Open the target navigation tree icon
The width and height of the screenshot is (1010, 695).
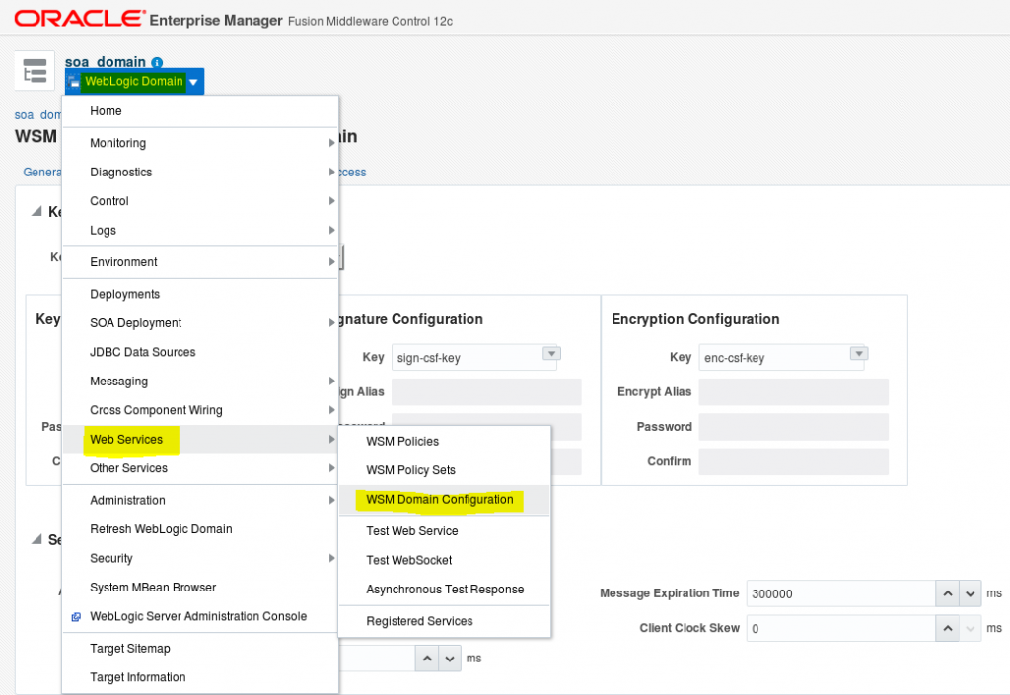(x=35, y=71)
